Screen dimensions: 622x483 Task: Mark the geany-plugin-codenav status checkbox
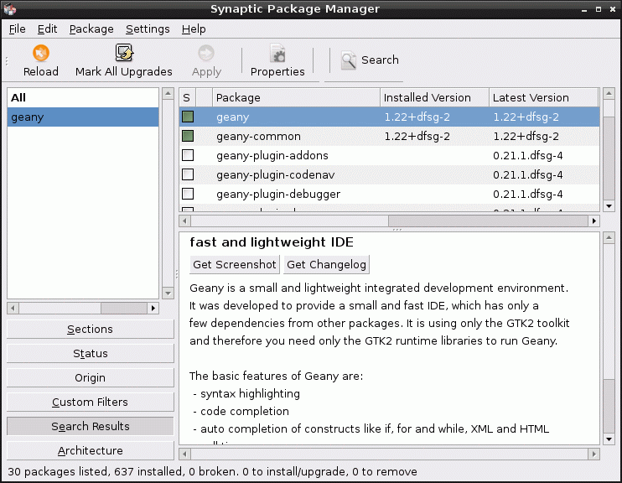pyautogui.click(x=188, y=174)
